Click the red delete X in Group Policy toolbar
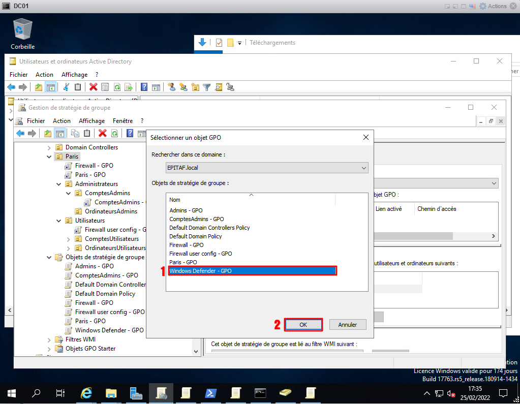The image size is (520, 404). click(103, 133)
